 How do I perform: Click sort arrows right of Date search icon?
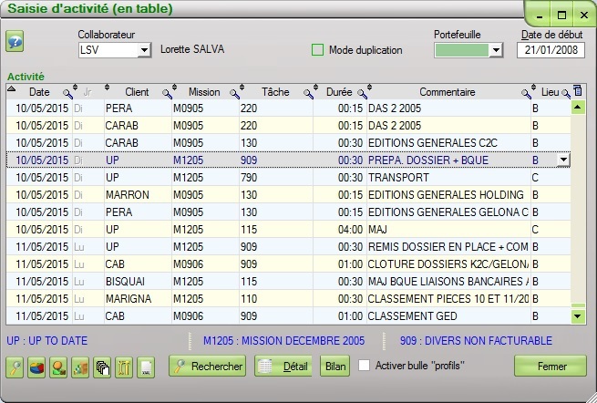(75, 88)
